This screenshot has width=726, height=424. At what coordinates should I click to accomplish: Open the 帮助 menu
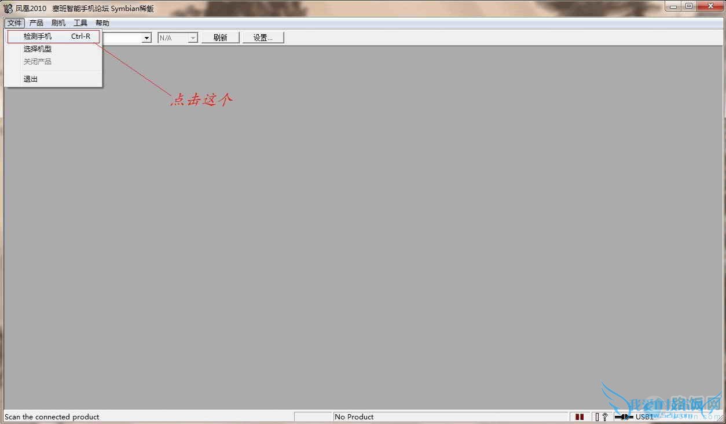102,23
